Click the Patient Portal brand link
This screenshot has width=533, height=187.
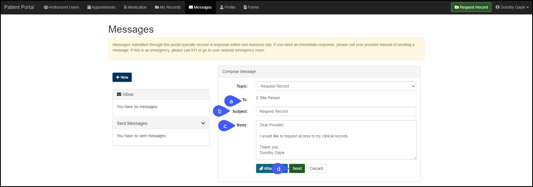pos(19,7)
